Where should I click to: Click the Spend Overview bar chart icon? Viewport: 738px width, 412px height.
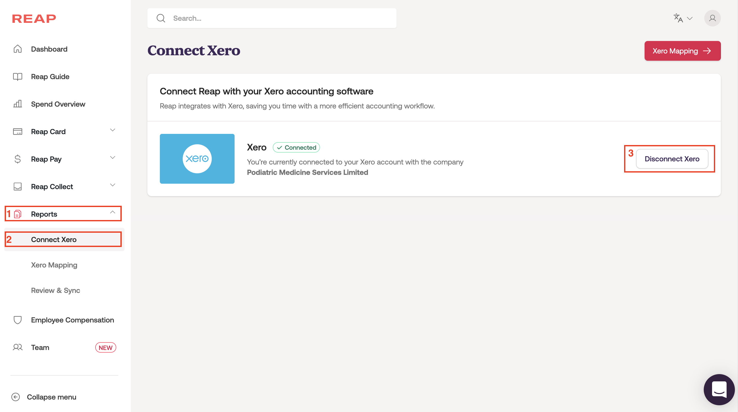pyautogui.click(x=17, y=104)
